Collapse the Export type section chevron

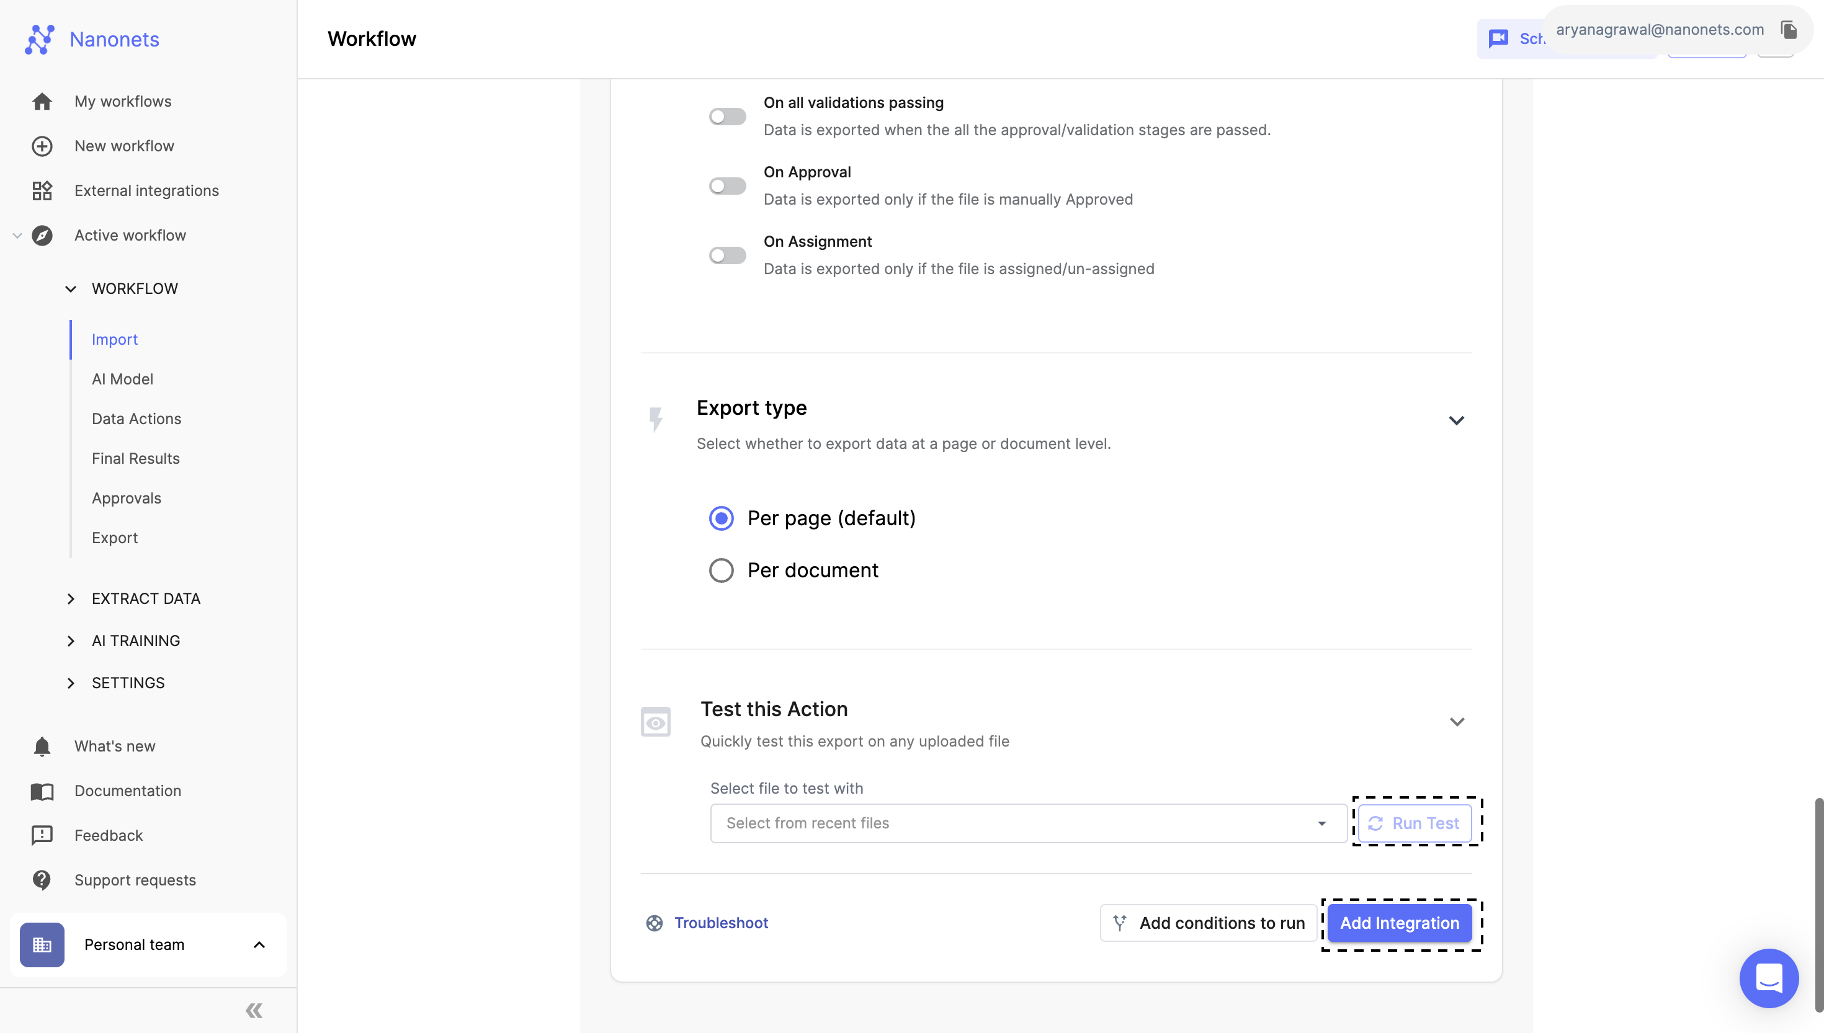pos(1456,421)
